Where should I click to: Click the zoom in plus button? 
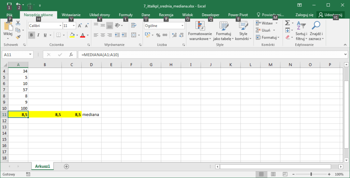click(x=329, y=174)
